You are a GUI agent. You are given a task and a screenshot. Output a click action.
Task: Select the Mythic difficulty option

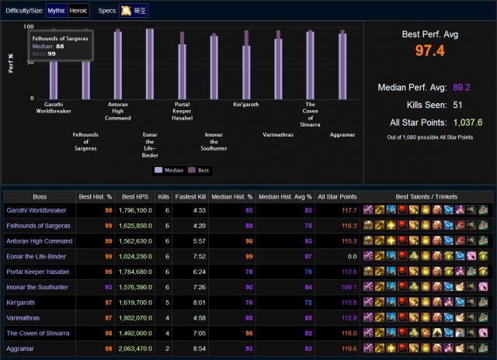[57, 10]
